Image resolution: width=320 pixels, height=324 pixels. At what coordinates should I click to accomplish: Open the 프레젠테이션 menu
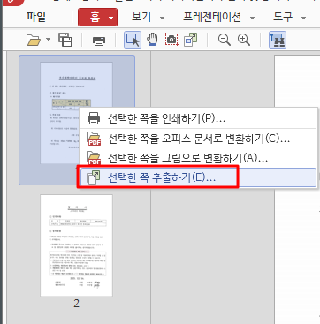(x=212, y=17)
